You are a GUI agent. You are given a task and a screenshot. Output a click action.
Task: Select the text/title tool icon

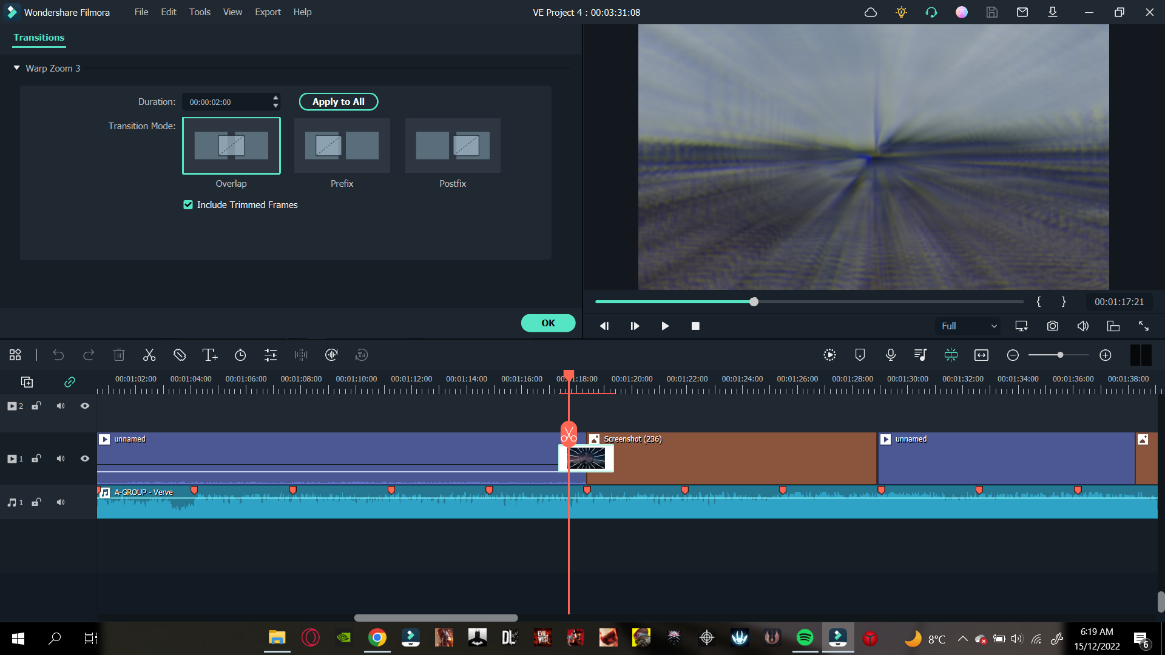pos(209,354)
